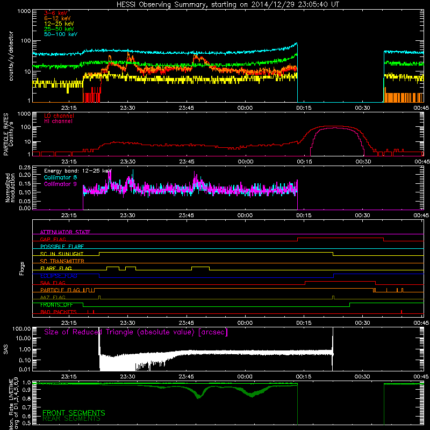Screen dimensions: 430x430
Task: Click 23:15 tick under the Flags panel
Action: (69, 323)
